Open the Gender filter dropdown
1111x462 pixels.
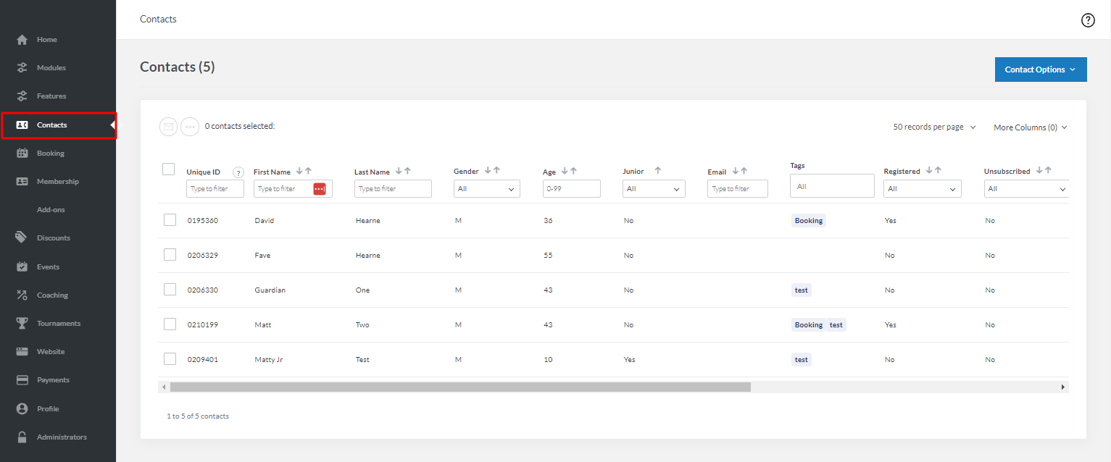click(x=486, y=188)
